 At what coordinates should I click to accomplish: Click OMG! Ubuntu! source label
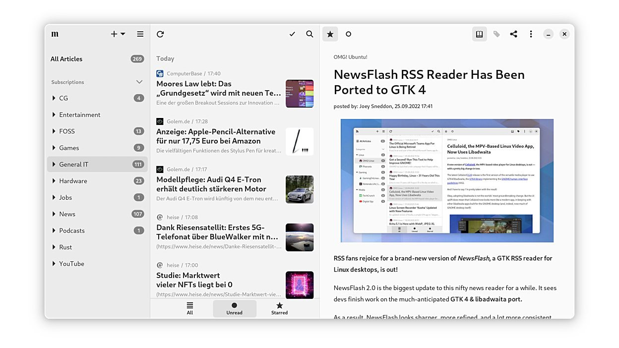click(x=351, y=57)
